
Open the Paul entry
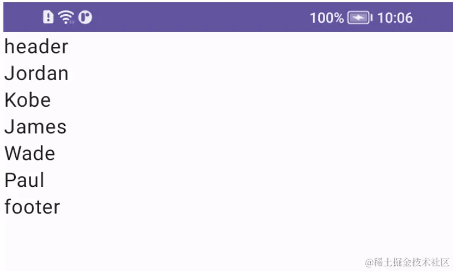pos(226,180)
